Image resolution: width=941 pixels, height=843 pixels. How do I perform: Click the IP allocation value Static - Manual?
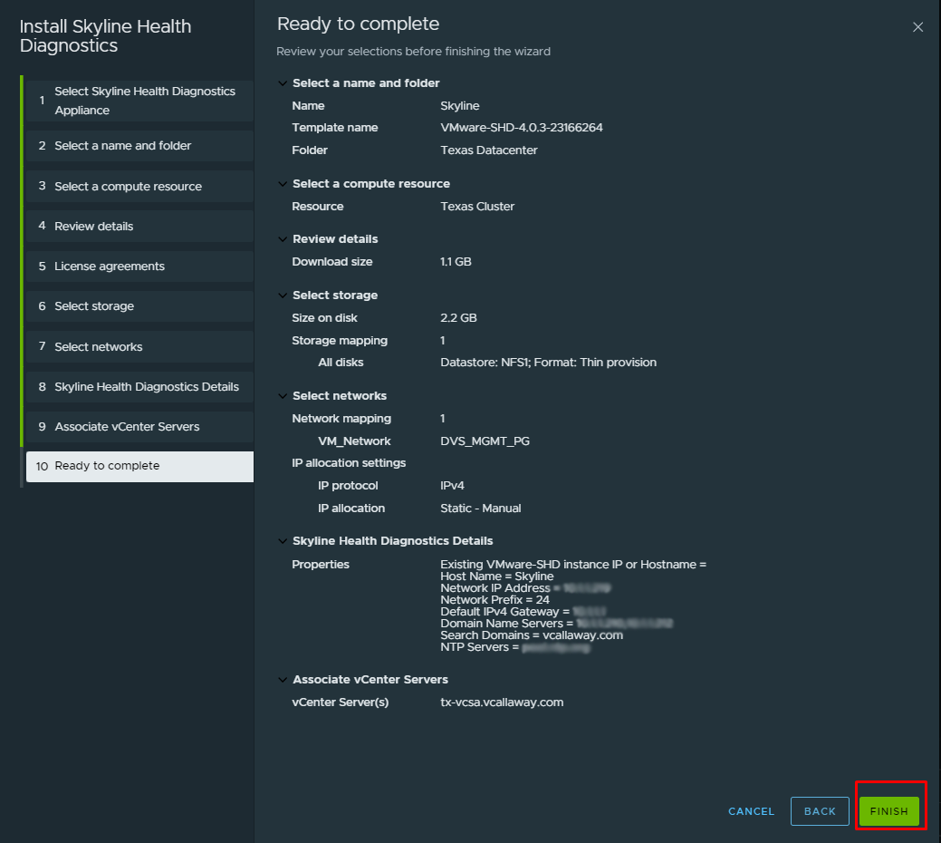480,509
